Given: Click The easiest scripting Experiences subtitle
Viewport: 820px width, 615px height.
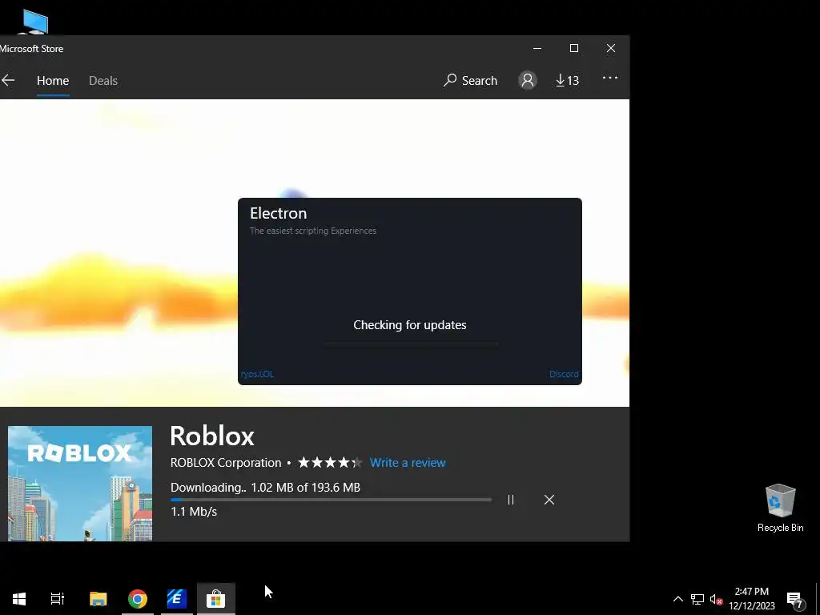Looking at the screenshot, I should point(313,231).
